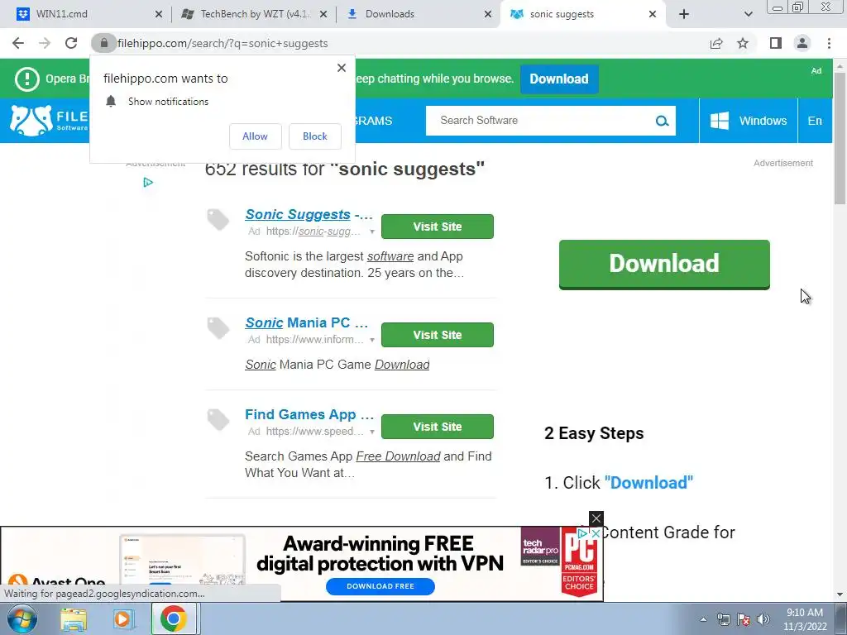Launch media player from taskbar
The width and height of the screenshot is (847, 635).
point(123,619)
